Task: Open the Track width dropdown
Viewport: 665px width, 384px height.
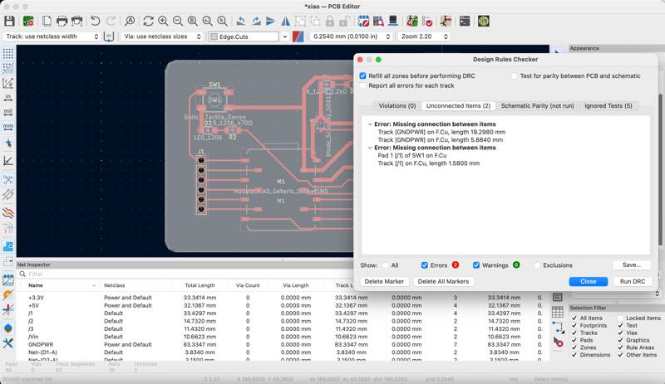Action: tap(52, 36)
